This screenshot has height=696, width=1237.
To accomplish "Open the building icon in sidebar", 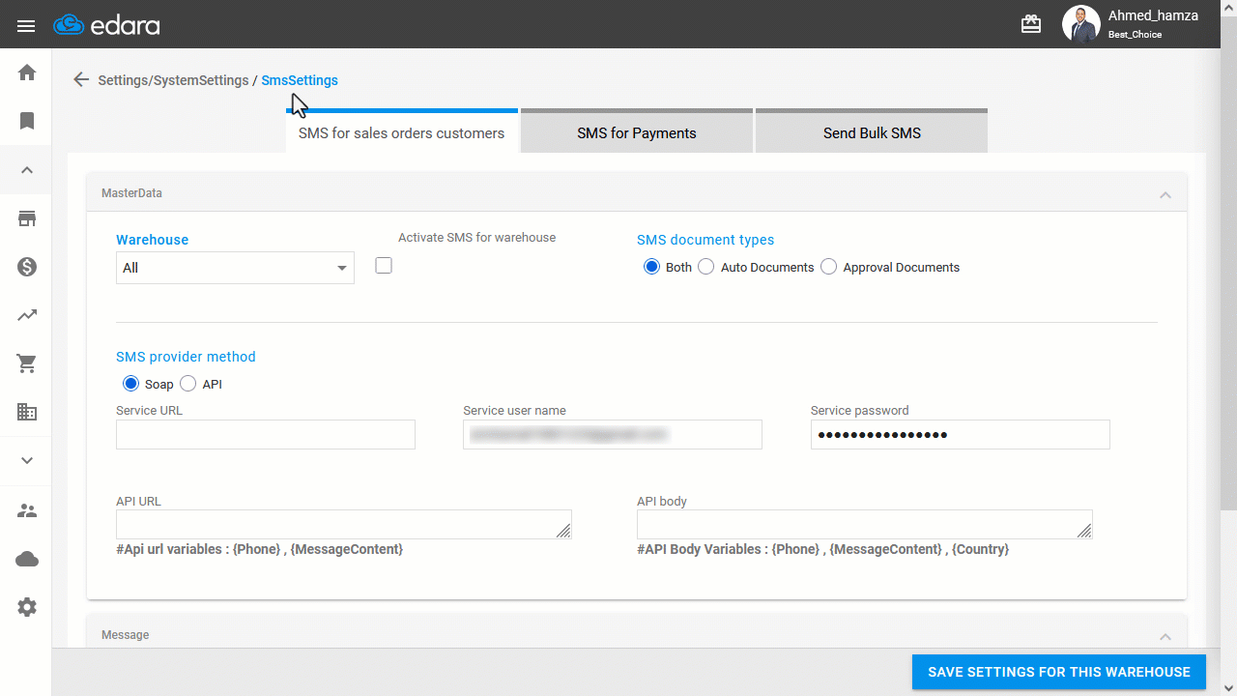I will tap(27, 412).
